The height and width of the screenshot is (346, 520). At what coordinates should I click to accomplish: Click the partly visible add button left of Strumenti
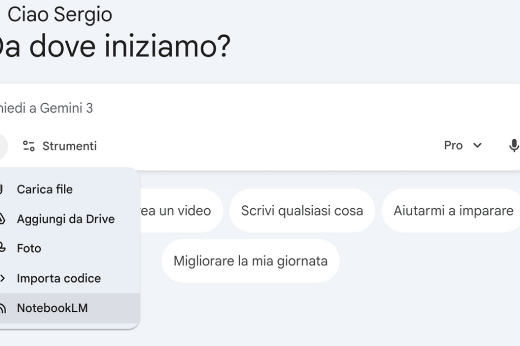(x=3, y=146)
